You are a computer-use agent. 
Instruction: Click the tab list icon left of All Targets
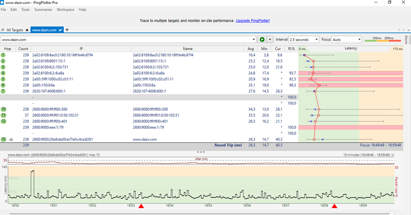click(x=2, y=30)
